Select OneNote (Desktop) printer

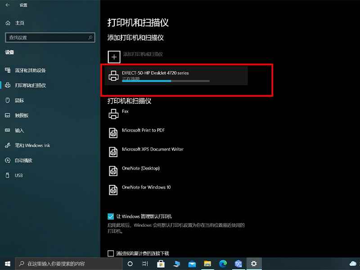(x=141, y=168)
